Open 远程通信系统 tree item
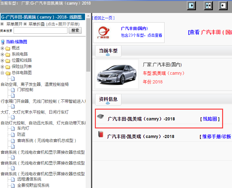The width and height of the screenshot is (232, 188). click(29, 179)
